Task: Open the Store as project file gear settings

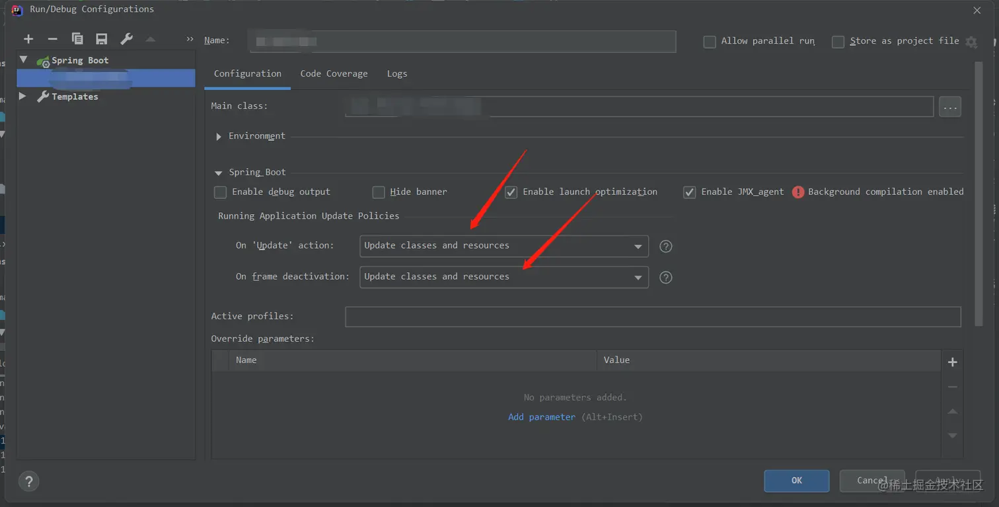Action: tap(971, 42)
